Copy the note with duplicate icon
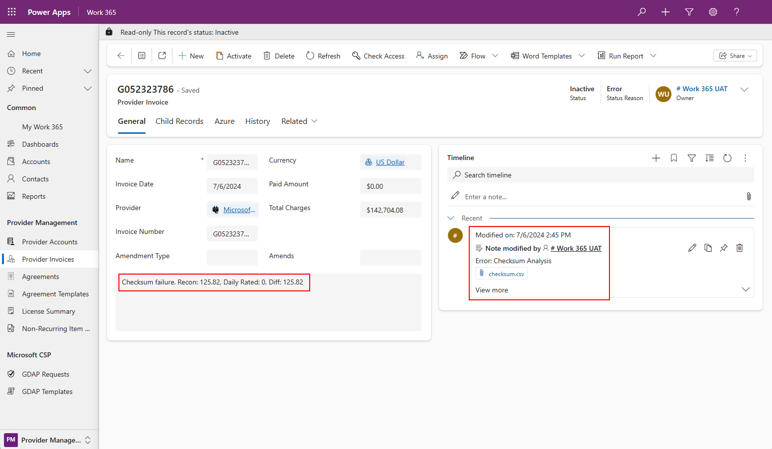This screenshot has width=772, height=449. 708,248
